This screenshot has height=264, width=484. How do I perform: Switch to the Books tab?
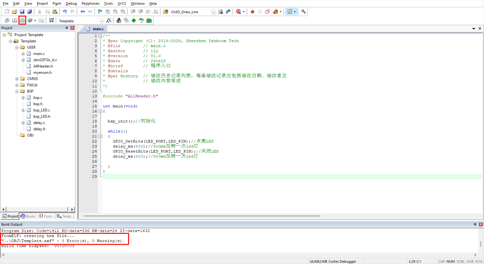click(x=28, y=216)
